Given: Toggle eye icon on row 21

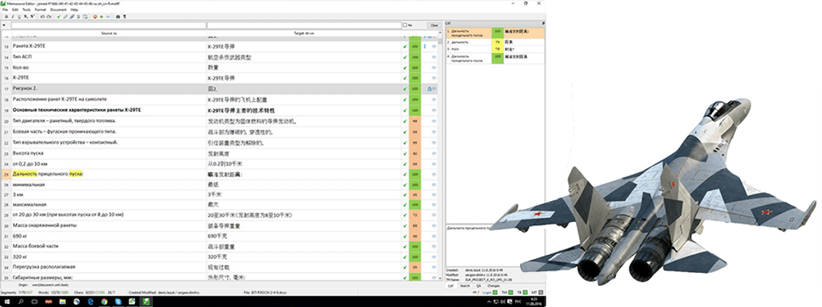Looking at the screenshot, I should click(x=434, y=131).
